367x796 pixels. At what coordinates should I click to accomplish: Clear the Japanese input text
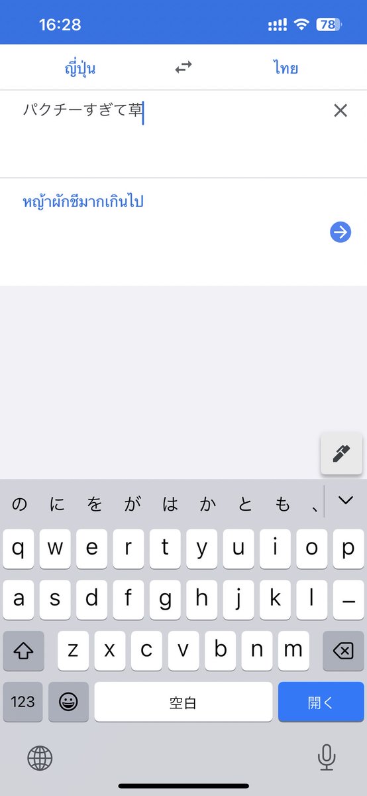point(340,111)
